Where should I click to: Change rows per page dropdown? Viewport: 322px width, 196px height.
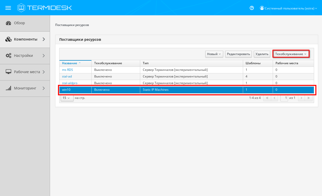(x=66, y=98)
